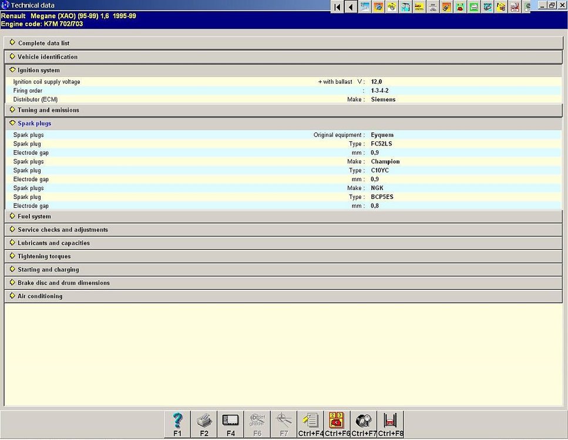568x440 pixels.
Task: Click the firing order value 1-3-4-2
Action: coord(379,90)
